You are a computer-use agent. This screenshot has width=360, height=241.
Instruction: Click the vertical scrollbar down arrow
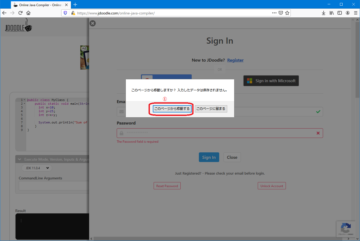pyautogui.click(x=357, y=239)
